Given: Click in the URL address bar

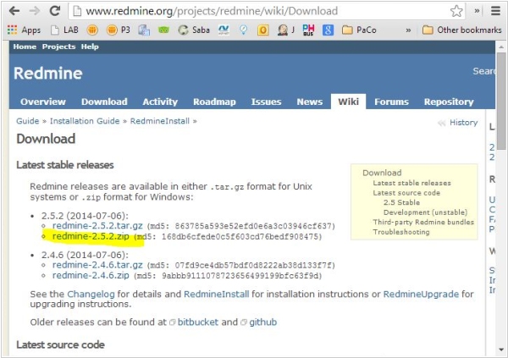Looking at the screenshot, I should click(254, 11).
